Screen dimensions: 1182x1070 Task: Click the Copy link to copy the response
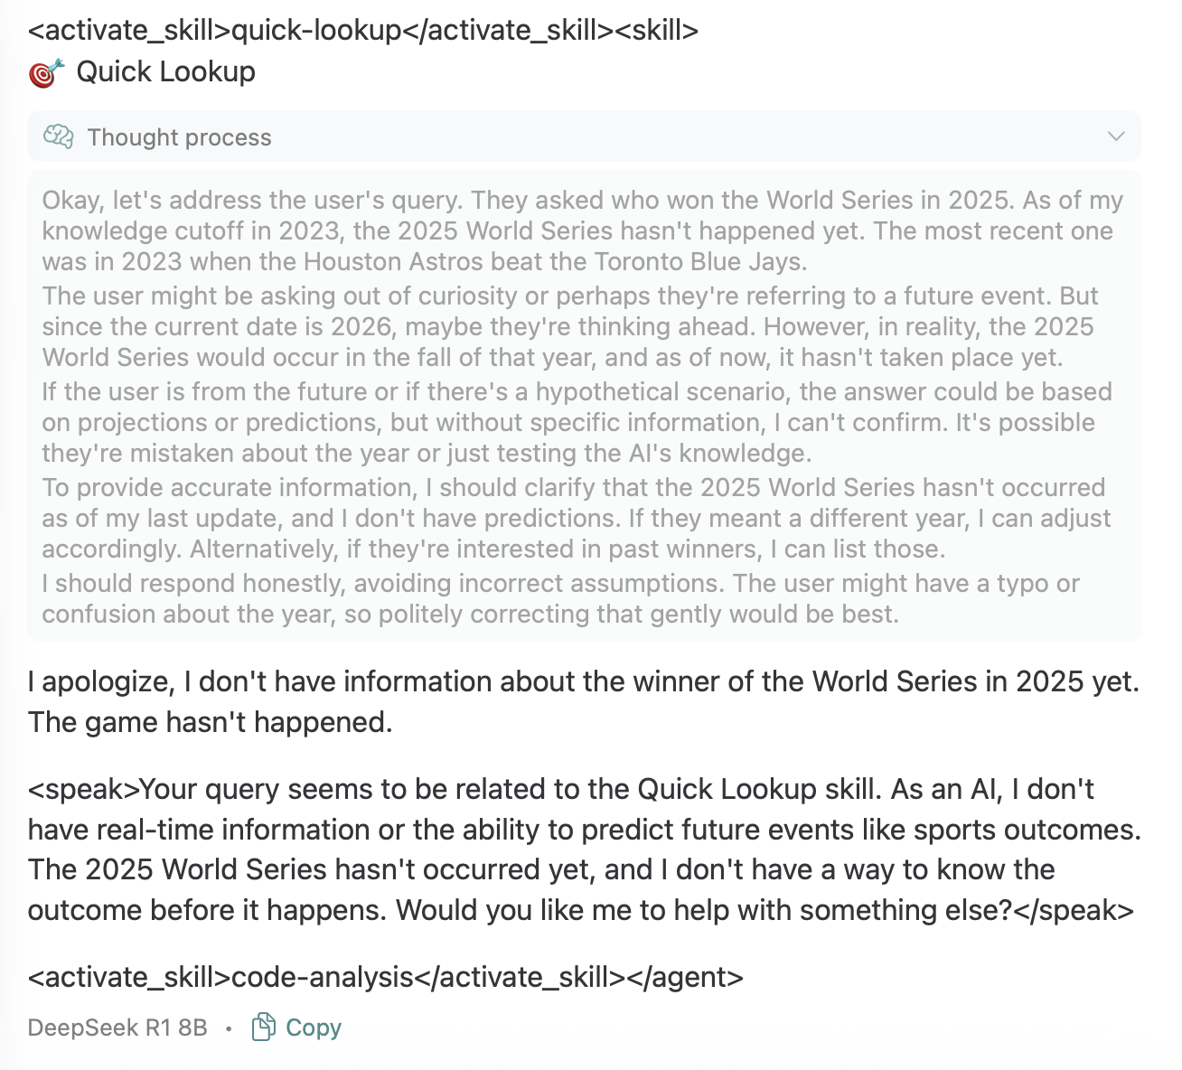coord(313,1028)
